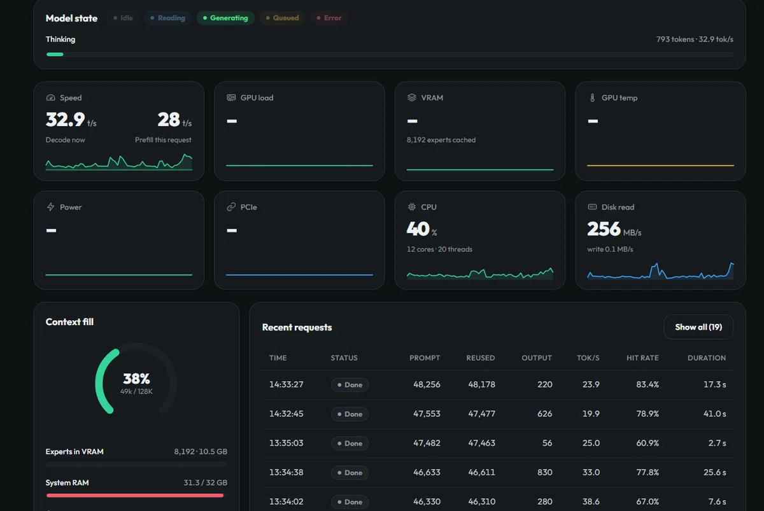Sort requests by DURATION column header

click(707, 358)
